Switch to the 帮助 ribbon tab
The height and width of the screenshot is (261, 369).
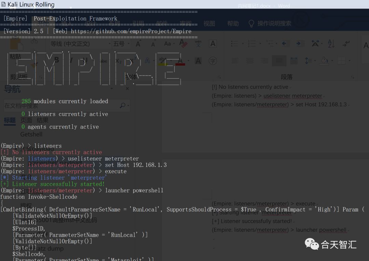click(x=233, y=23)
